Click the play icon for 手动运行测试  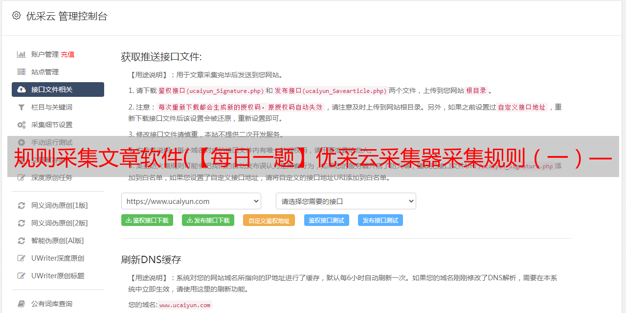pyautogui.click(x=22, y=142)
